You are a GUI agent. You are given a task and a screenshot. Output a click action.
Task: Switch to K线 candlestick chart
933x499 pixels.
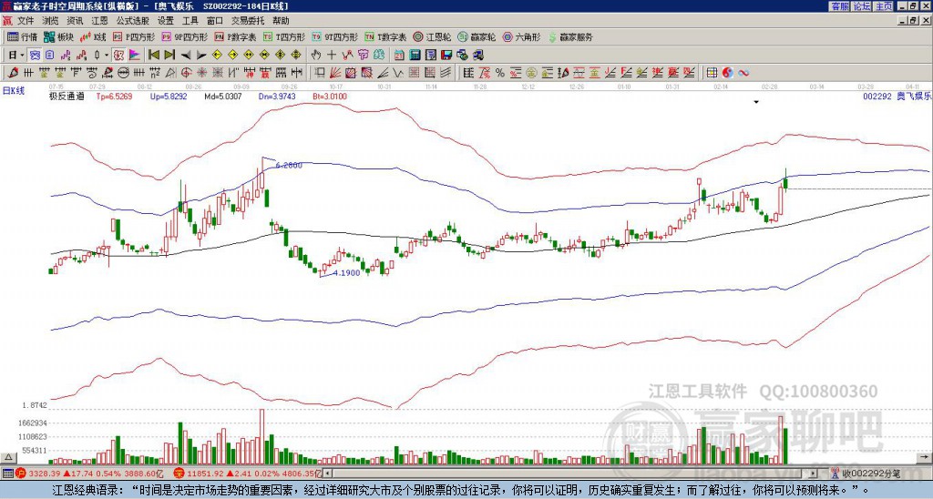point(93,36)
